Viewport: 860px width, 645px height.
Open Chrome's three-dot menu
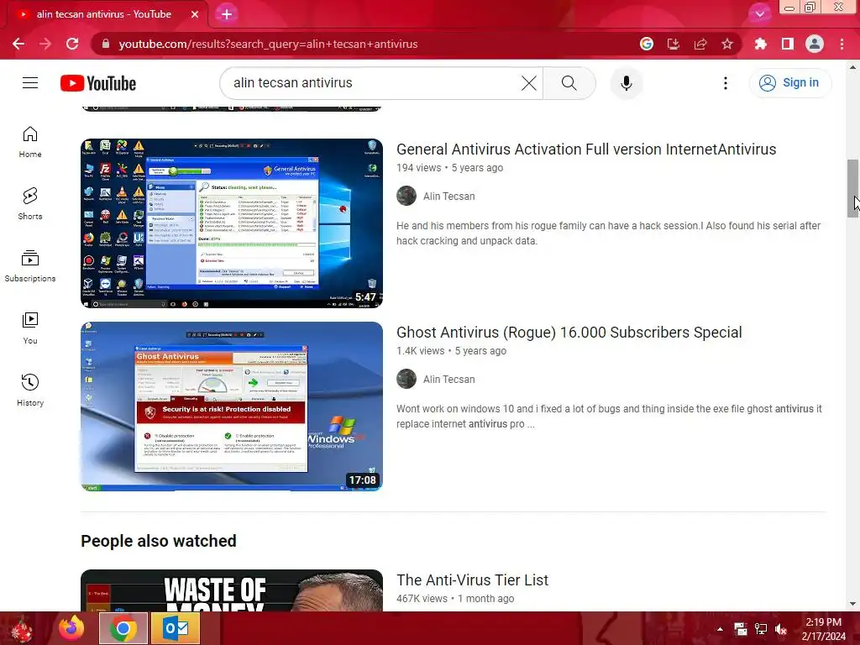click(x=842, y=44)
